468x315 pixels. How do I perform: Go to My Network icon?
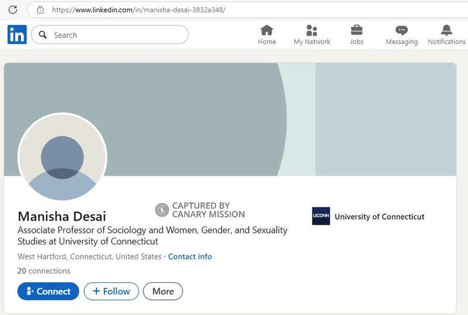tap(312, 30)
